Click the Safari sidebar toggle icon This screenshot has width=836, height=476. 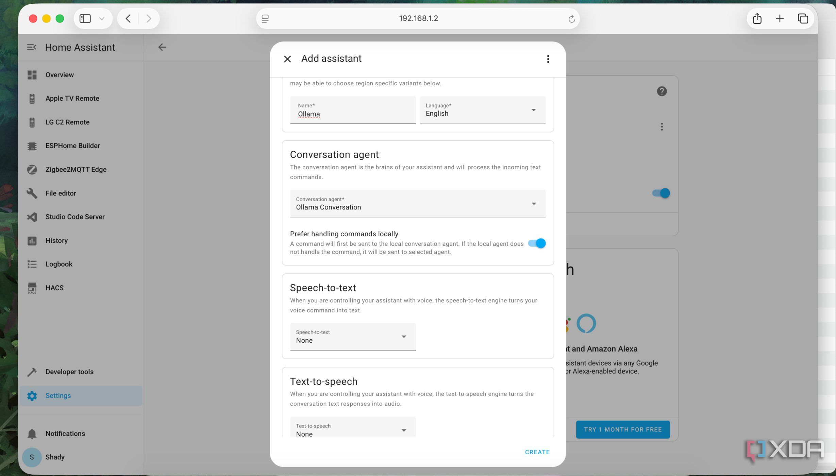click(85, 18)
